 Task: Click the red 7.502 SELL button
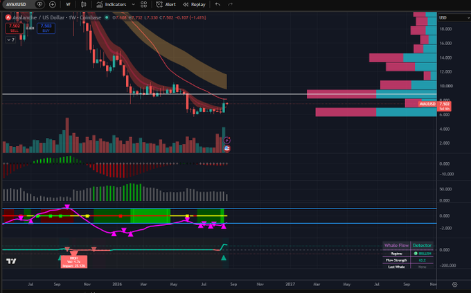14,28
